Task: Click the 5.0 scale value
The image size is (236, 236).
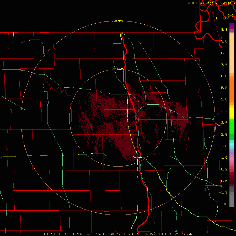Action: (224, 99)
